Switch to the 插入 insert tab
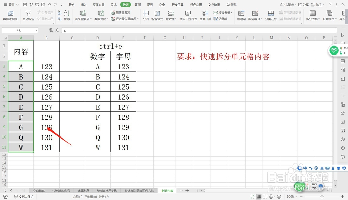This screenshot has width=348, height=200. click(84, 5)
